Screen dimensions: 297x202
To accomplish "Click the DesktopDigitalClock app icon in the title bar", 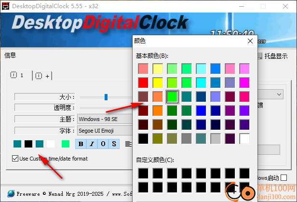I will click(5, 6).
